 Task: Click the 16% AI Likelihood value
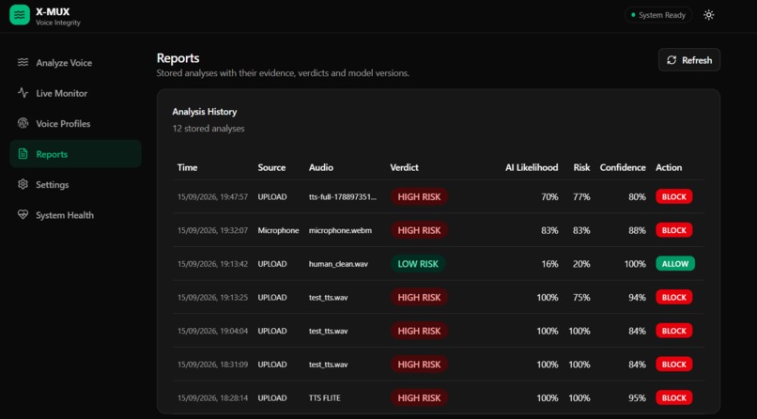(549, 264)
